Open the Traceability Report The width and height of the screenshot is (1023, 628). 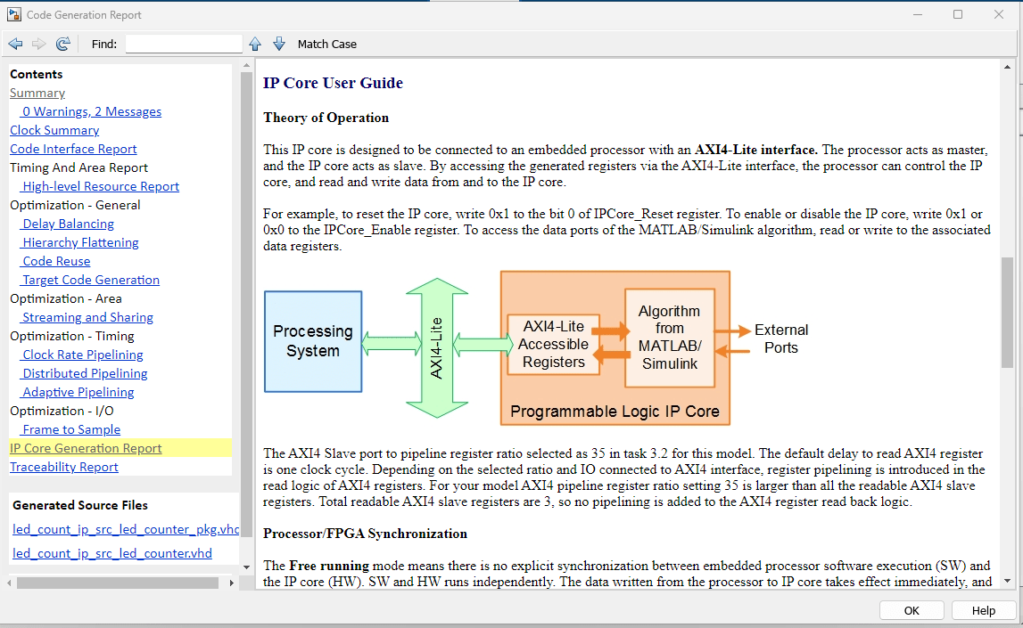point(64,467)
